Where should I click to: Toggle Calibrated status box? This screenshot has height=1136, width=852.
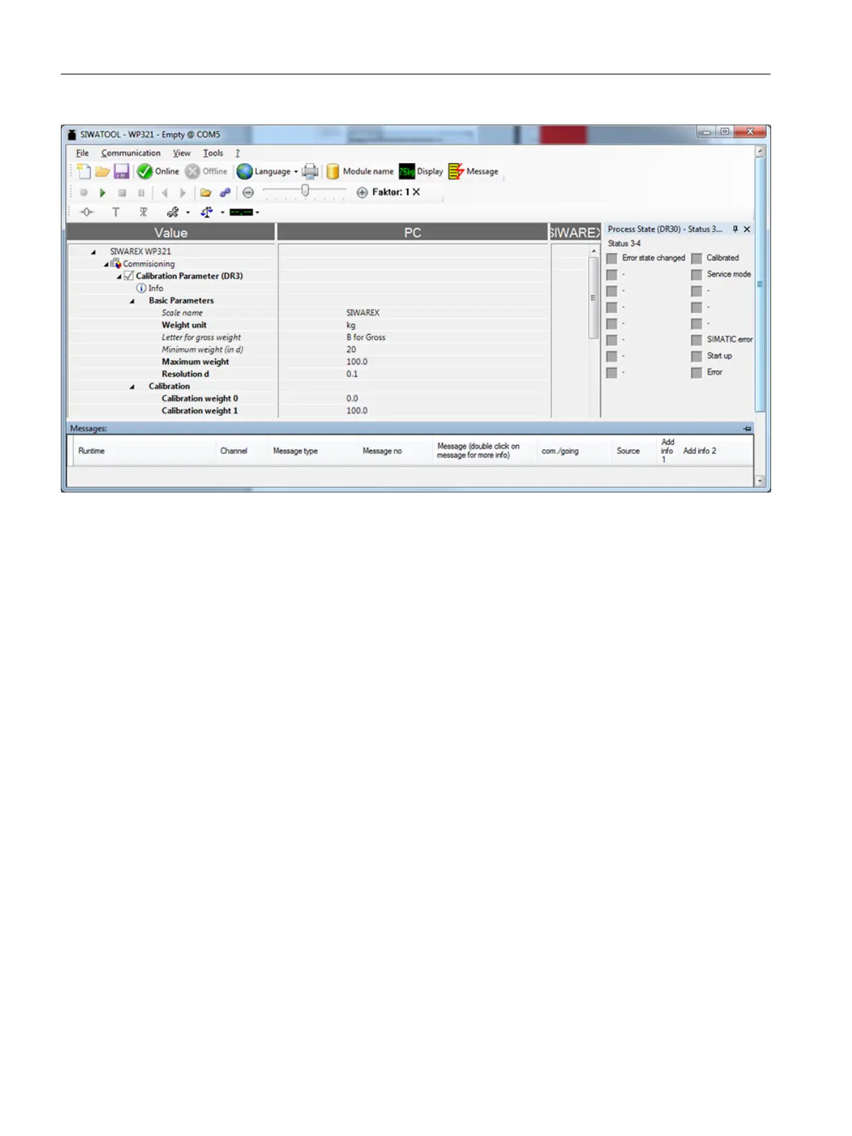point(696,258)
